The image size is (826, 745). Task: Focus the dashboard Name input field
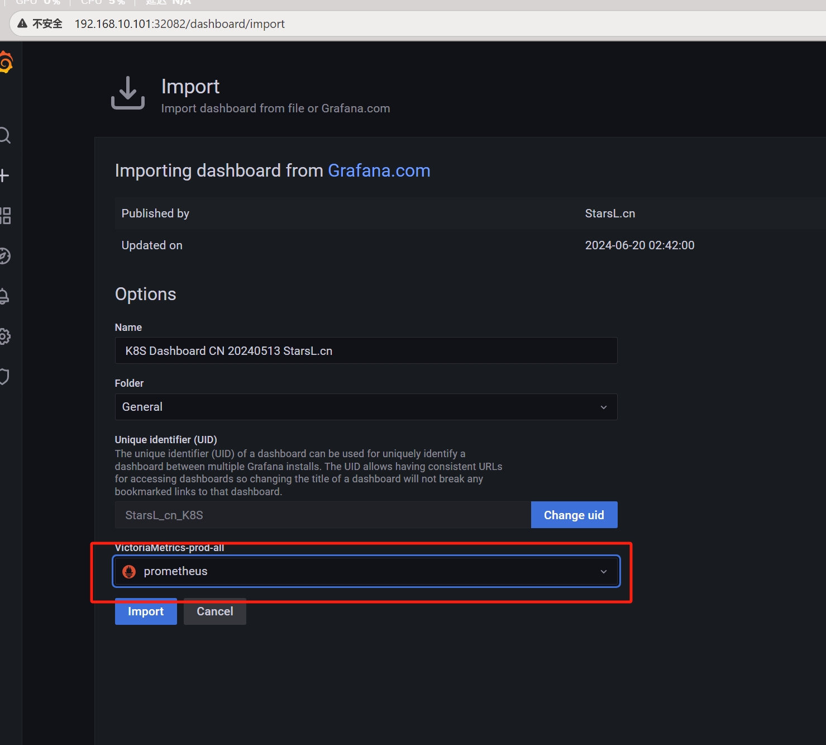coord(366,350)
